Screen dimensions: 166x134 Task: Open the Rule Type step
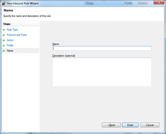12,30
